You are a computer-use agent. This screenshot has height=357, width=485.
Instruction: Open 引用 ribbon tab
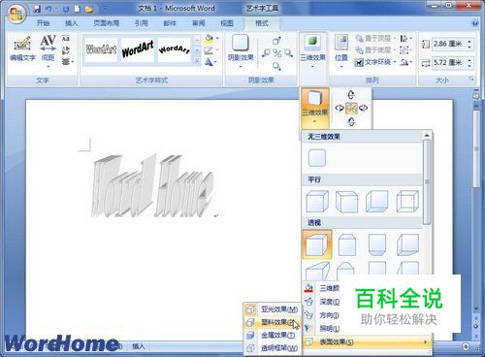pos(142,23)
